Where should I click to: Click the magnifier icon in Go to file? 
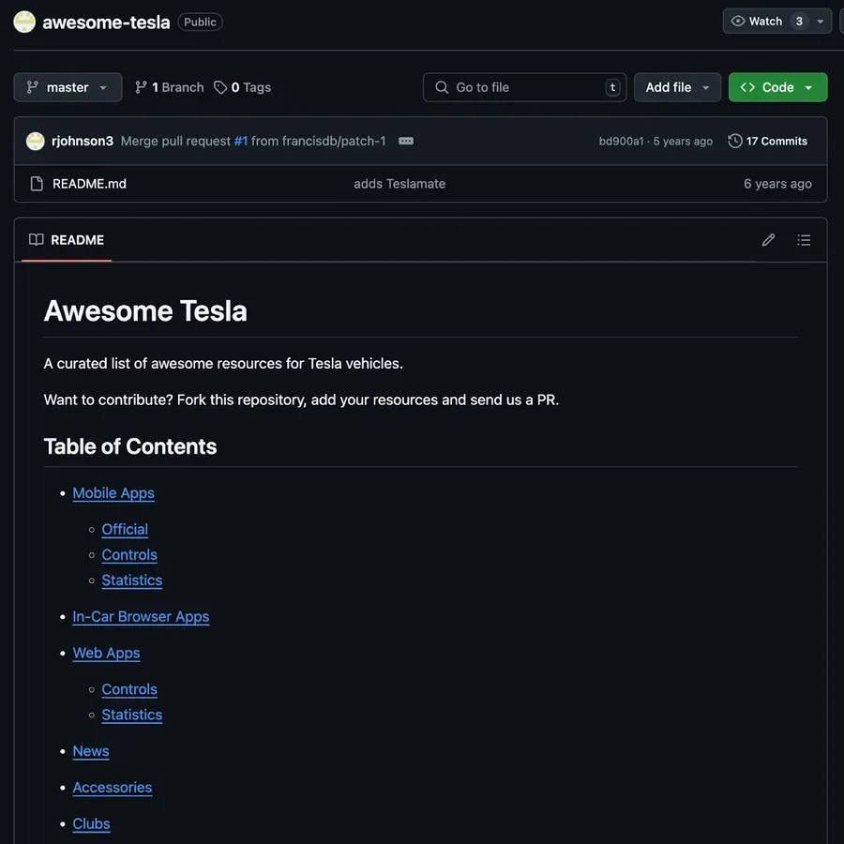(442, 87)
